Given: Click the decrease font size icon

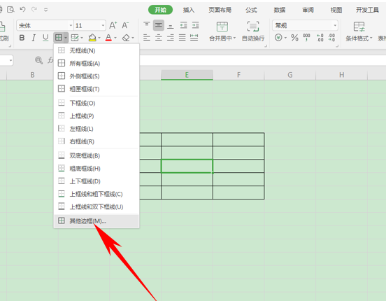Looking at the screenshot, I should (125, 25).
